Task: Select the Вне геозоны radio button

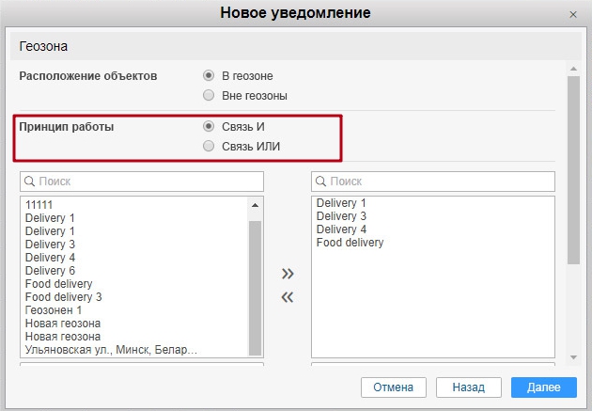Action: click(209, 95)
